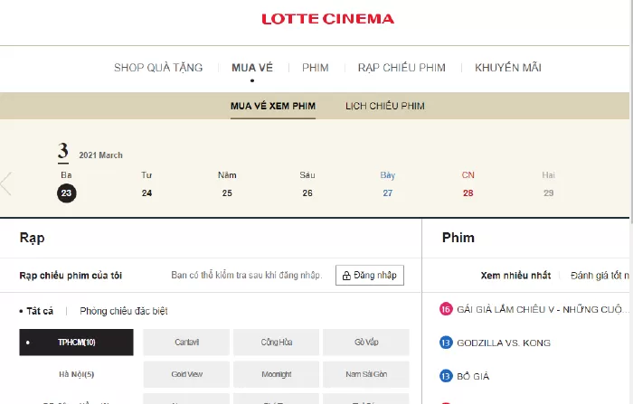Switch to Lịch Chiếu Phim tab

tap(385, 106)
